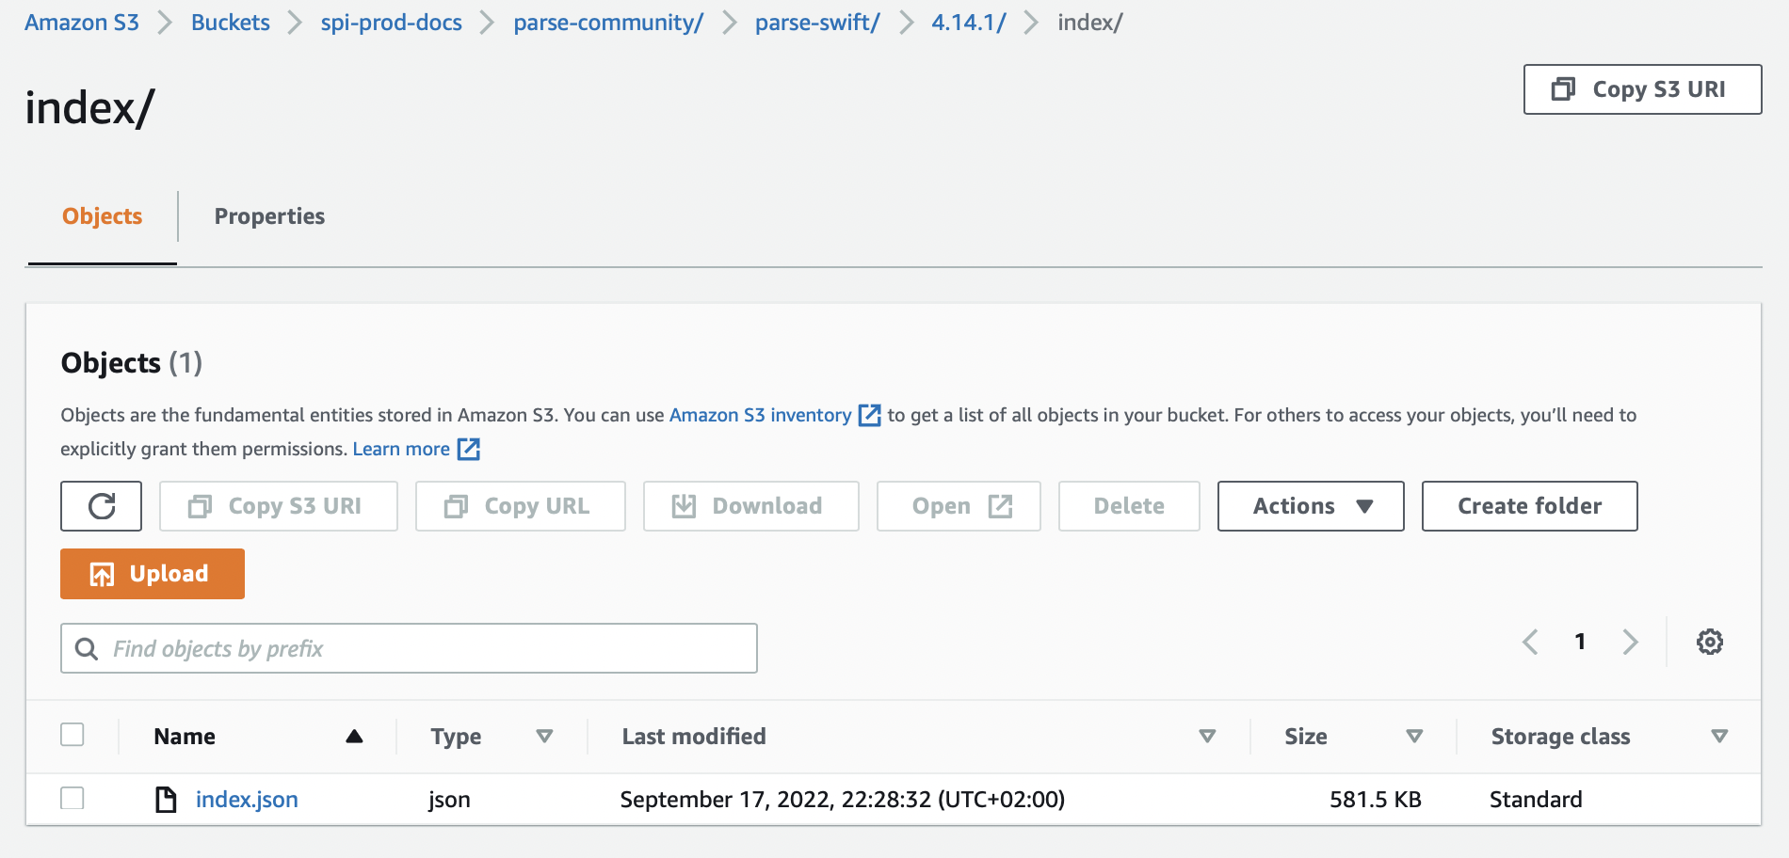
Task: Sort by Storage class column arrow
Action: pyautogui.click(x=1719, y=737)
